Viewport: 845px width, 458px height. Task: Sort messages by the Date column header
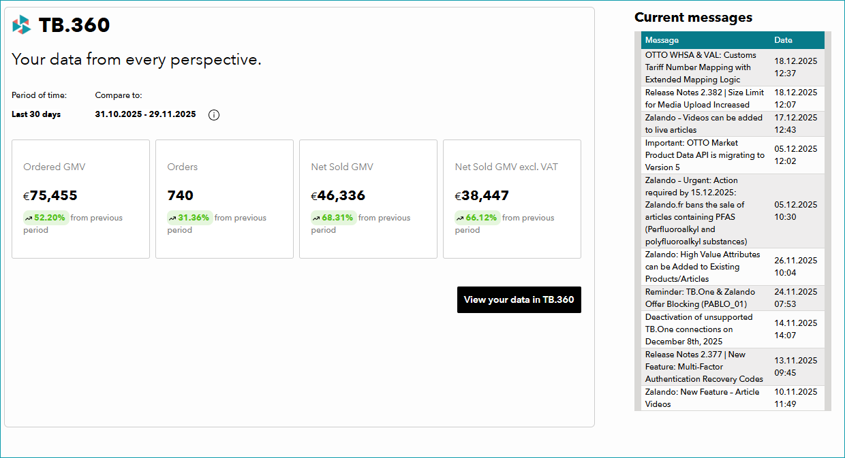(783, 40)
